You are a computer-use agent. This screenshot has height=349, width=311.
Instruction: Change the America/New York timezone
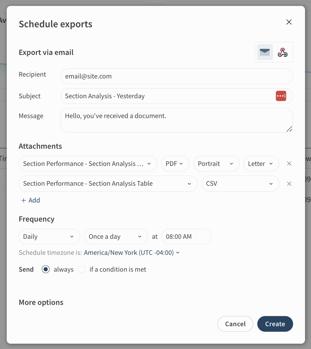[132, 253]
